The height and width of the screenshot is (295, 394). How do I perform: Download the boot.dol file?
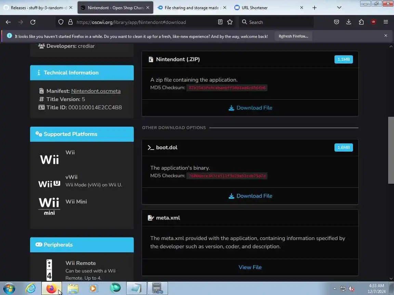(250, 196)
